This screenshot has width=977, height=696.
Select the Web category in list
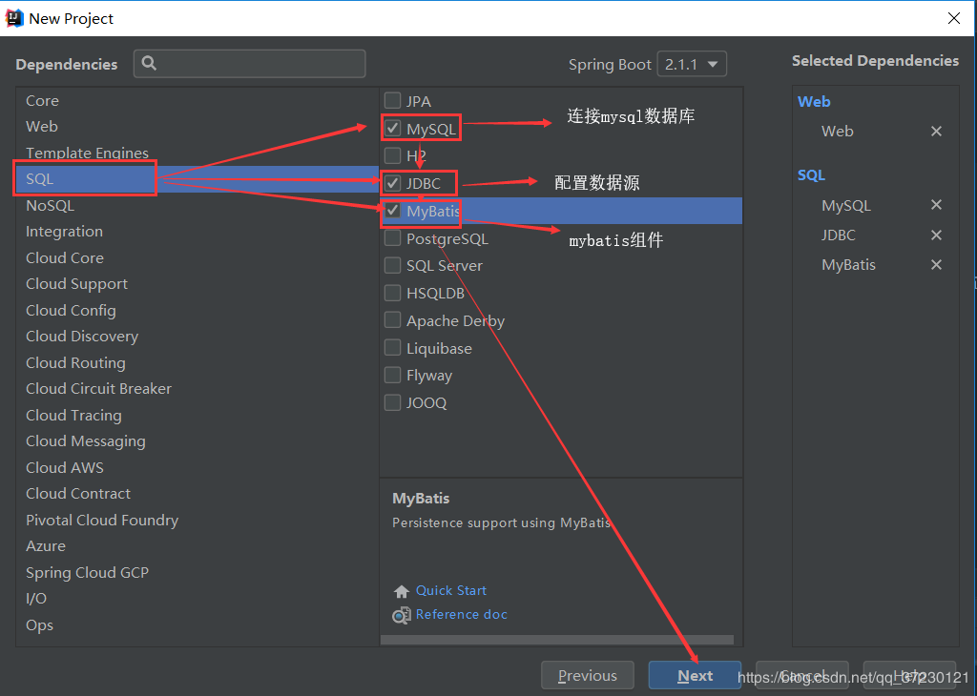197,127
